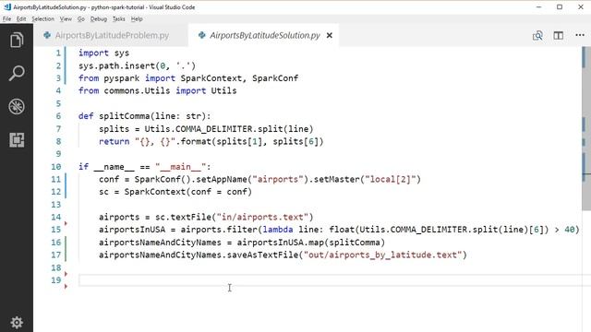Screen dimensions: 591x332
Task: Open the Search view in activity bar
Action: tap(17, 73)
